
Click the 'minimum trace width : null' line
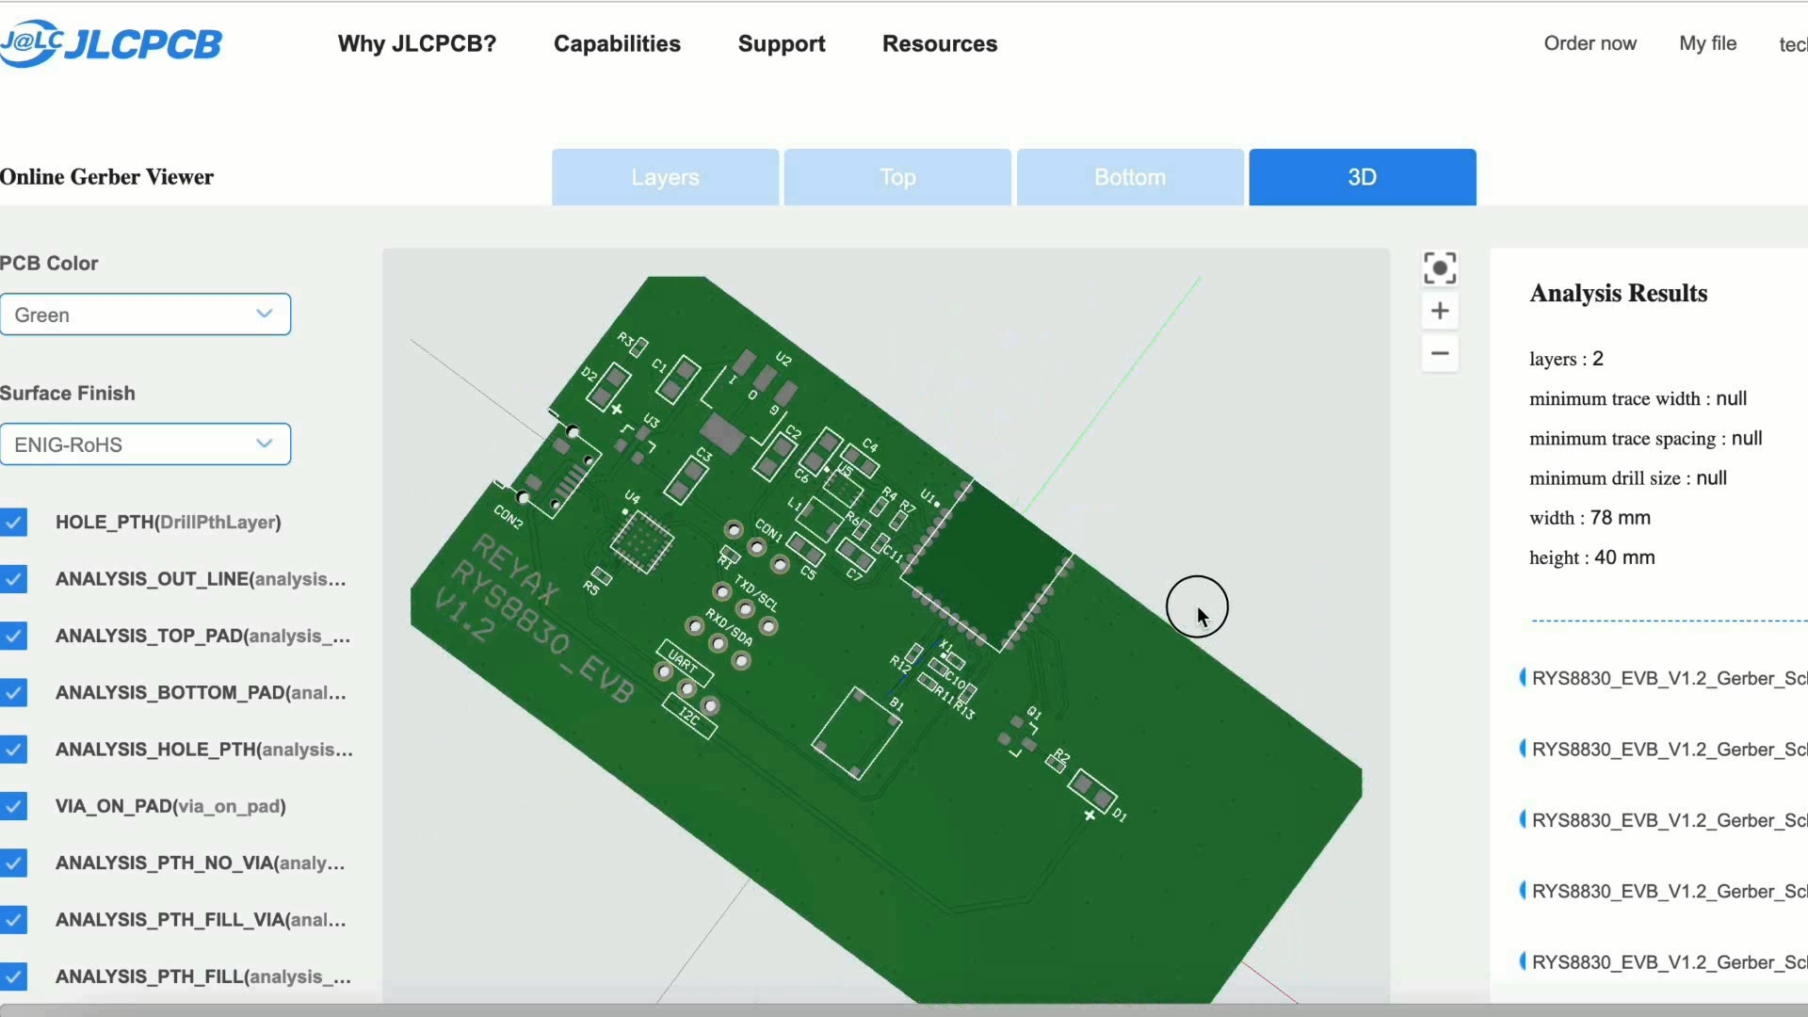coord(1638,398)
